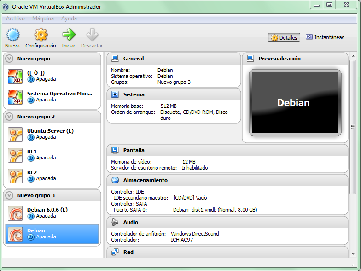Click the Debian 6.0.6 (L) swirl icon

tap(15, 213)
